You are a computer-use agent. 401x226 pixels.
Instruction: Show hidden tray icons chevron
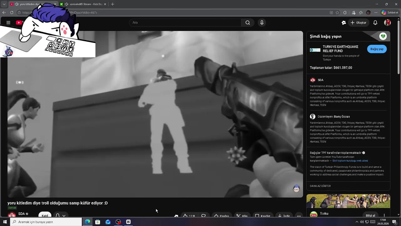pos(357,222)
